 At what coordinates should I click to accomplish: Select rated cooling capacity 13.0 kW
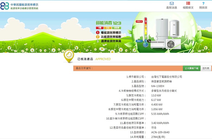pos(156,95)
